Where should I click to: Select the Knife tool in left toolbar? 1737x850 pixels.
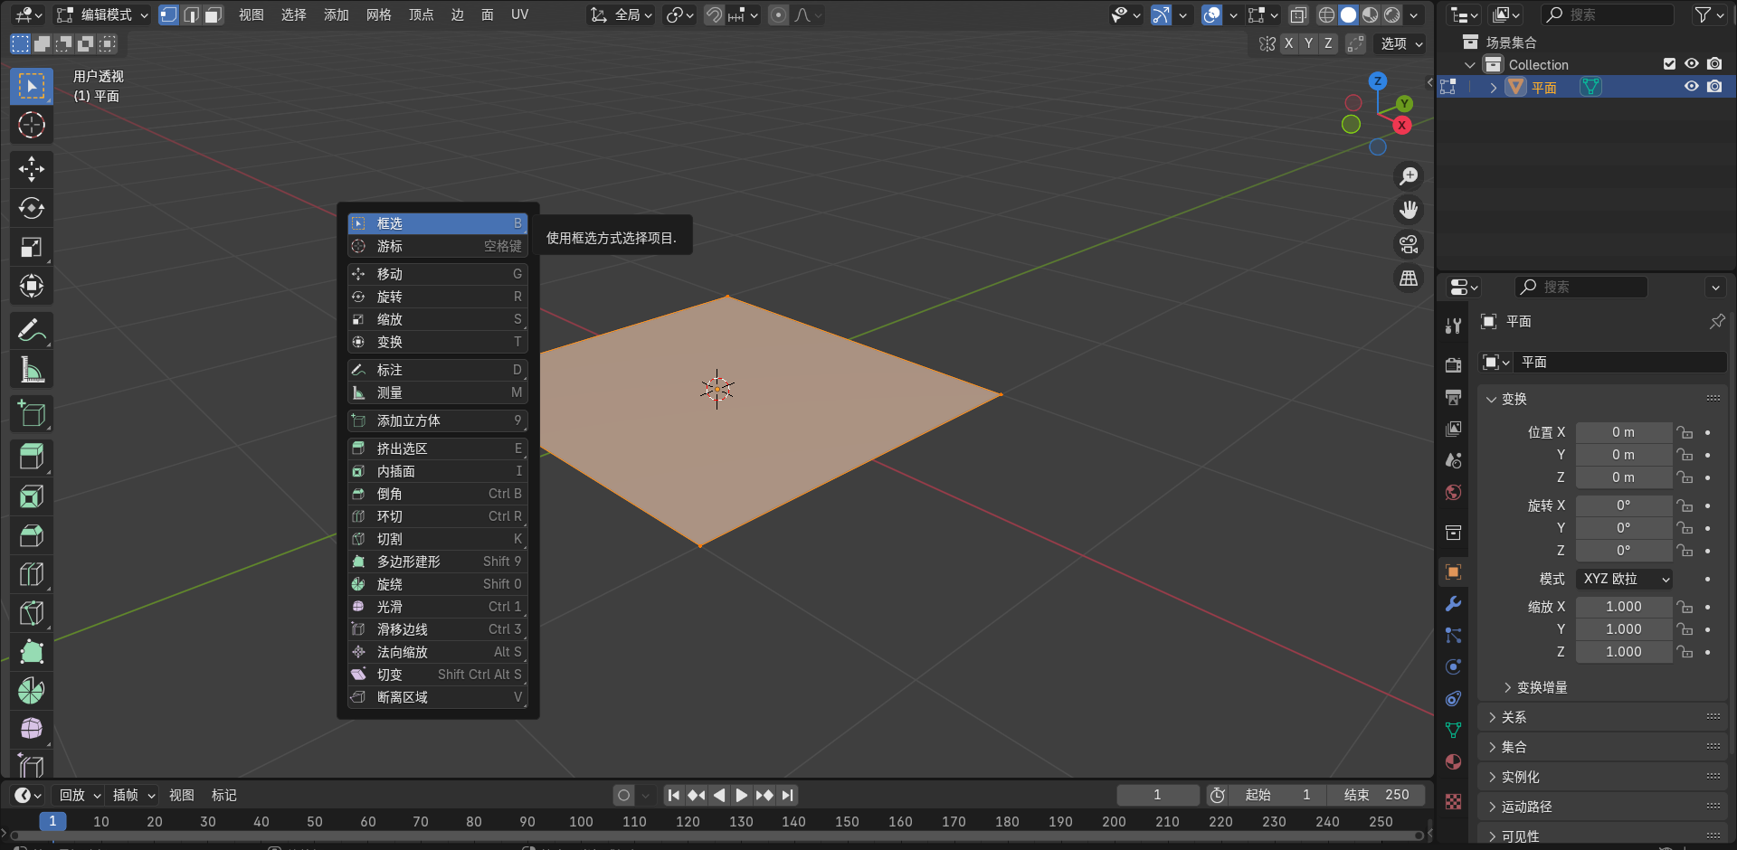click(32, 613)
